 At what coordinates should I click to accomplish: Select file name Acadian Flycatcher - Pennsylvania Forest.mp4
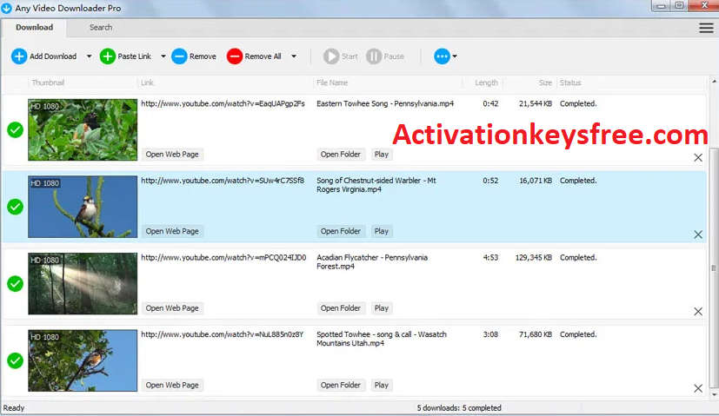(x=372, y=261)
